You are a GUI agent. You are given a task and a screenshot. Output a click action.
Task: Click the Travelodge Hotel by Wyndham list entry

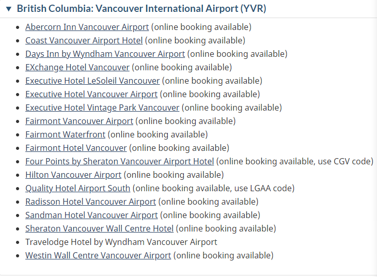[121, 242]
